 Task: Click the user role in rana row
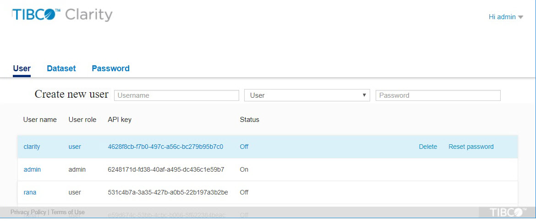75,192
